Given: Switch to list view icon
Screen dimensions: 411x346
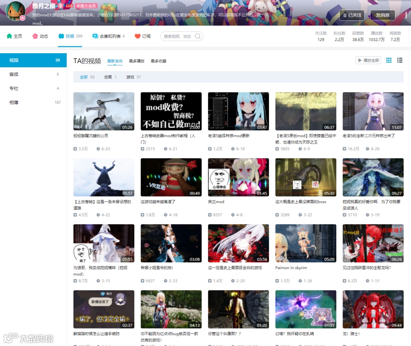Looking at the screenshot, I should (x=400, y=60).
